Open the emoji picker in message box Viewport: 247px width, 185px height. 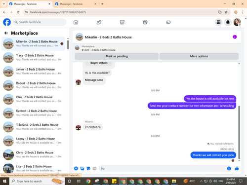tap(229, 168)
